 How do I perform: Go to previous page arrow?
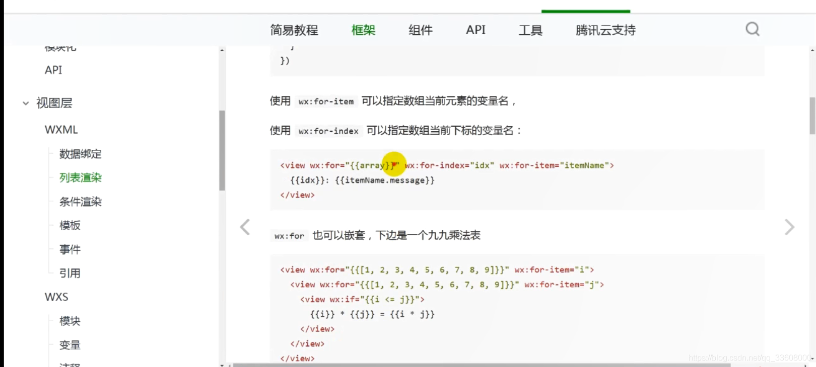point(245,227)
